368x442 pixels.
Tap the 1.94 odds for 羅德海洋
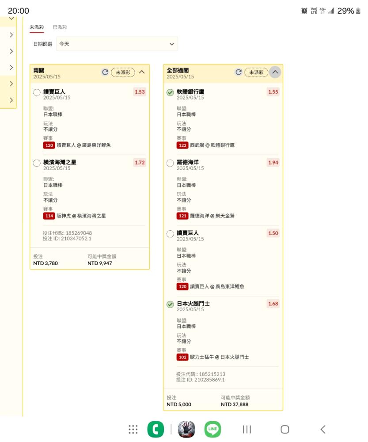273,163
